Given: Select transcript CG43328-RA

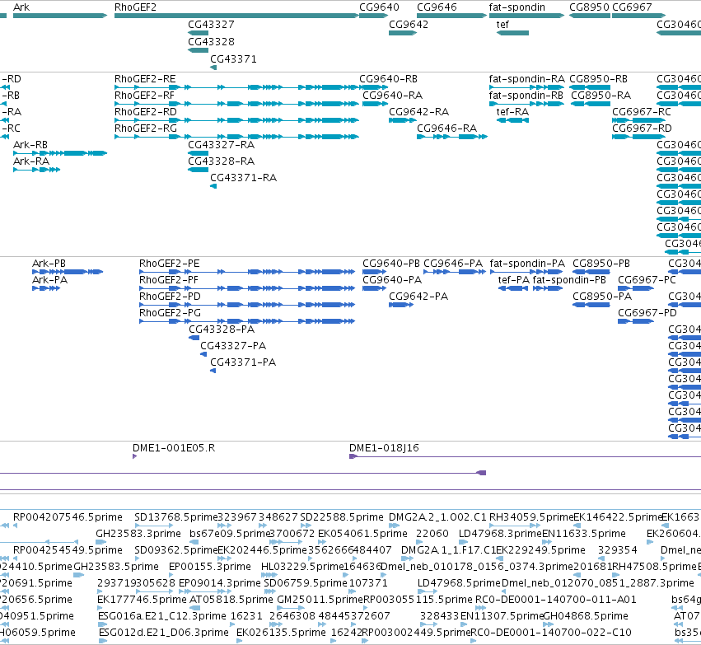Looking at the screenshot, I should click(x=198, y=170).
